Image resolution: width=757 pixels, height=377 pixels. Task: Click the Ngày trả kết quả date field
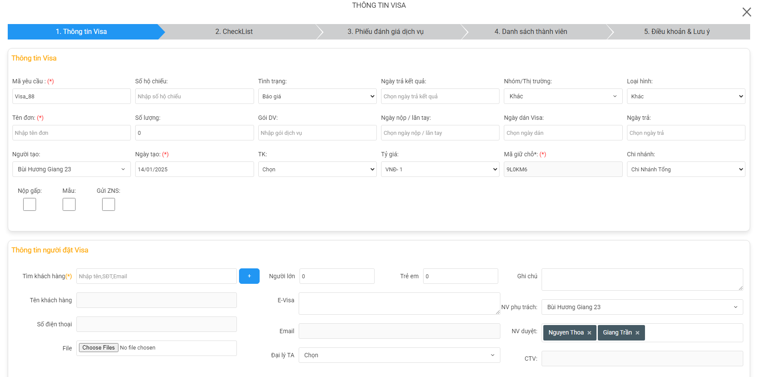point(440,96)
